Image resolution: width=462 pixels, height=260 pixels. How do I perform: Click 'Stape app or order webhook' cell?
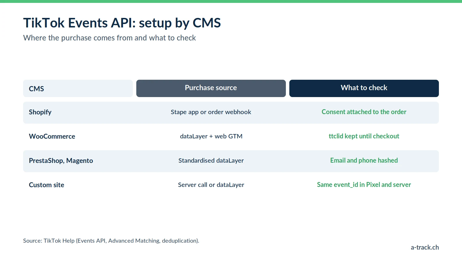[x=211, y=112]
